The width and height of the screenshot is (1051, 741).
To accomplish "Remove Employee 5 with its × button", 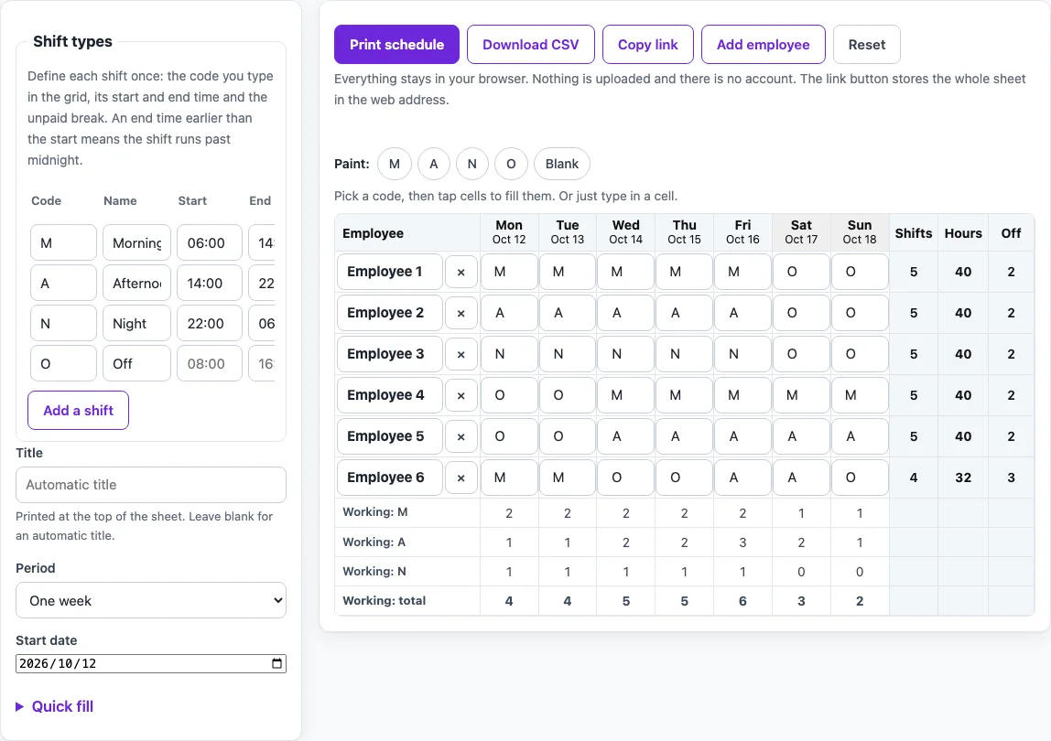I will click(461, 437).
